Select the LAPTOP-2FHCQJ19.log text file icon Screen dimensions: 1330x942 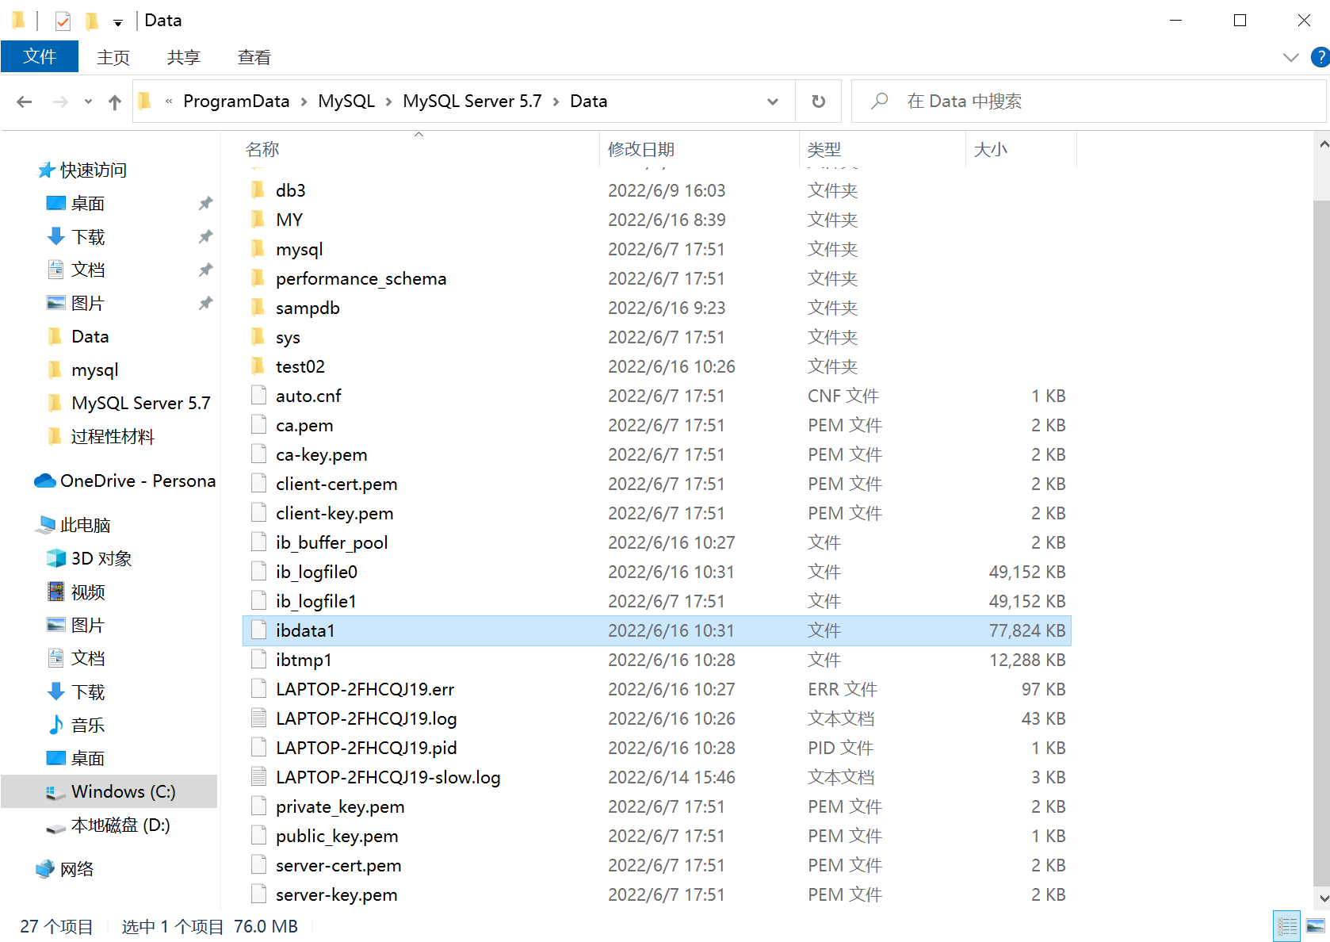[258, 718]
